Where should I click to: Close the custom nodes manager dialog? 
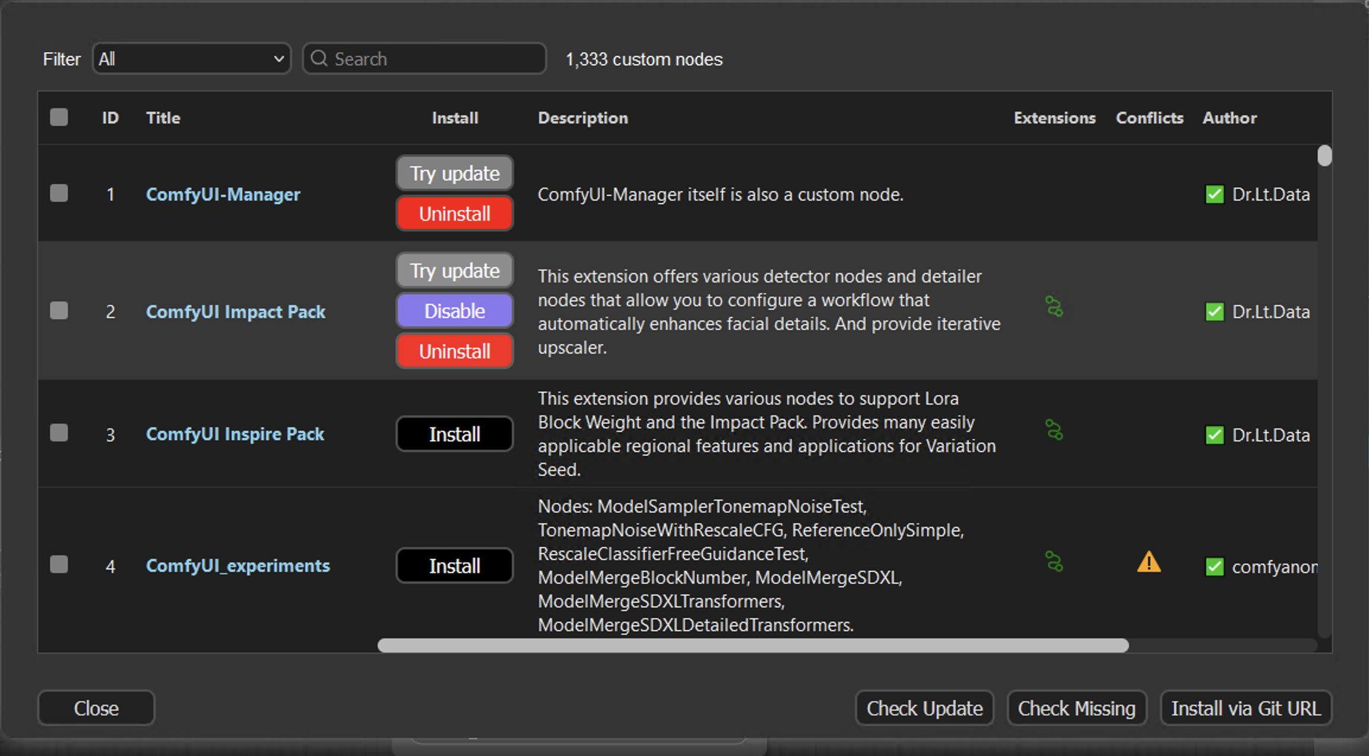(x=96, y=708)
